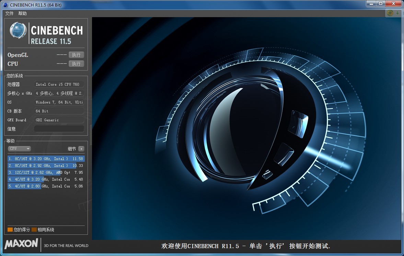
Task: Run the OpenGL test with 执行
Action: 76,55
